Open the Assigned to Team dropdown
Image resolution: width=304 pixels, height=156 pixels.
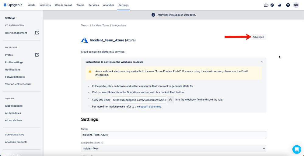point(173,148)
